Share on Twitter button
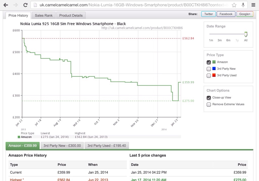This screenshot has width=259, height=181. pyautogui.click(x=208, y=14)
